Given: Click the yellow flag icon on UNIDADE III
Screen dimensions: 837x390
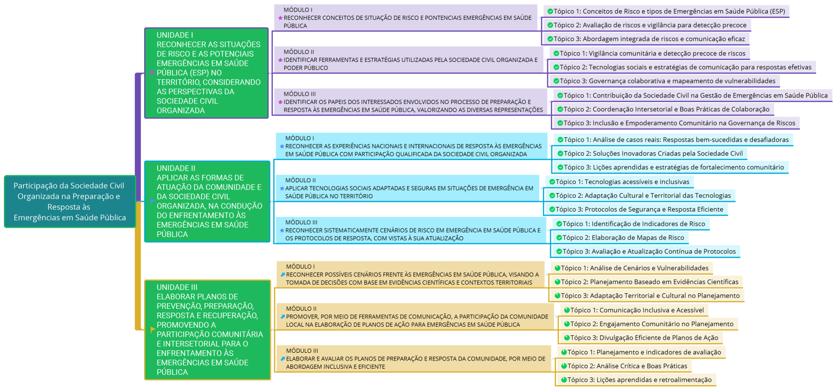Looking at the screenshot, I should pyautogui.click(x=152, y=330).
